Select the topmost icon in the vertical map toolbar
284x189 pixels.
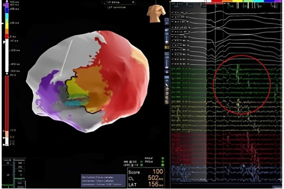(x=167, y=30)
